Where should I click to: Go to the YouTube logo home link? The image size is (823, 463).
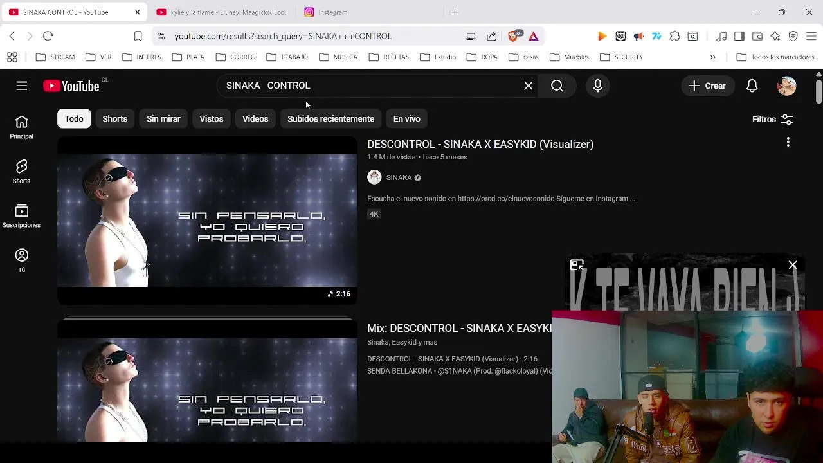point(71,86)
